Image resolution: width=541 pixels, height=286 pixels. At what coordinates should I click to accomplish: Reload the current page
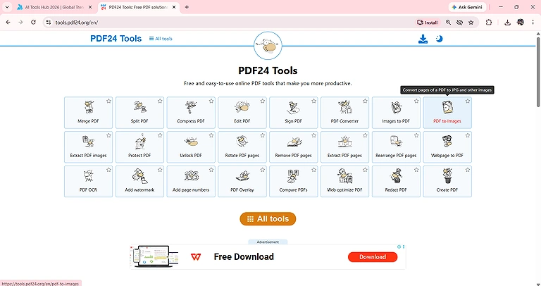coord(33,22)
